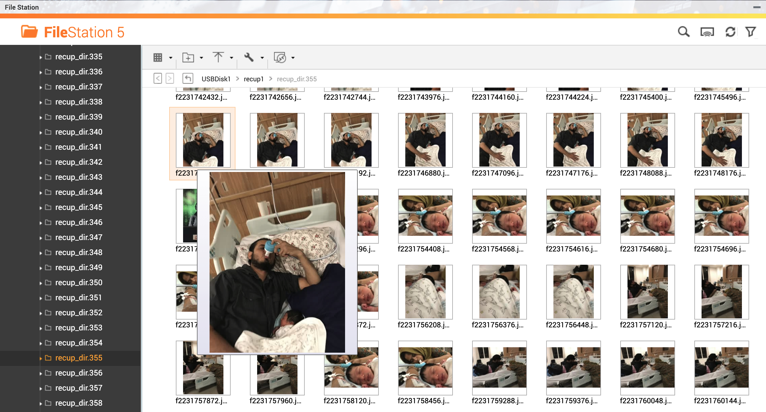Select thumbnail f2231757120.j...
766x412 pixels.
647,292
